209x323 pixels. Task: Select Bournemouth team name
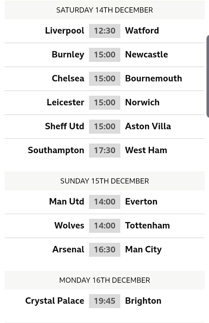(x=153, y=78)
